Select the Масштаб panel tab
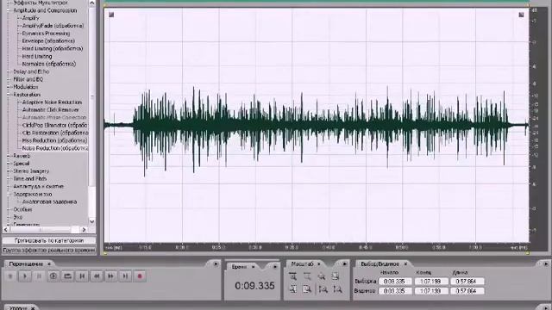 click(x=302, y=264)
